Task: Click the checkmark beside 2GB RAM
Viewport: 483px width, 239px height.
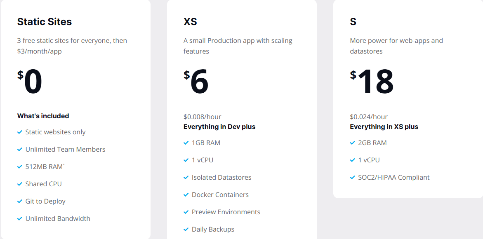Action: coord(353,143)
